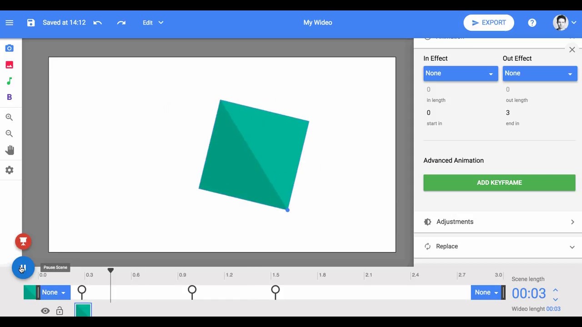The width and height of the screenshot is (582, 327).
Task: Click ADD KEYFRAME button
Action: click(x=499, y=183)
